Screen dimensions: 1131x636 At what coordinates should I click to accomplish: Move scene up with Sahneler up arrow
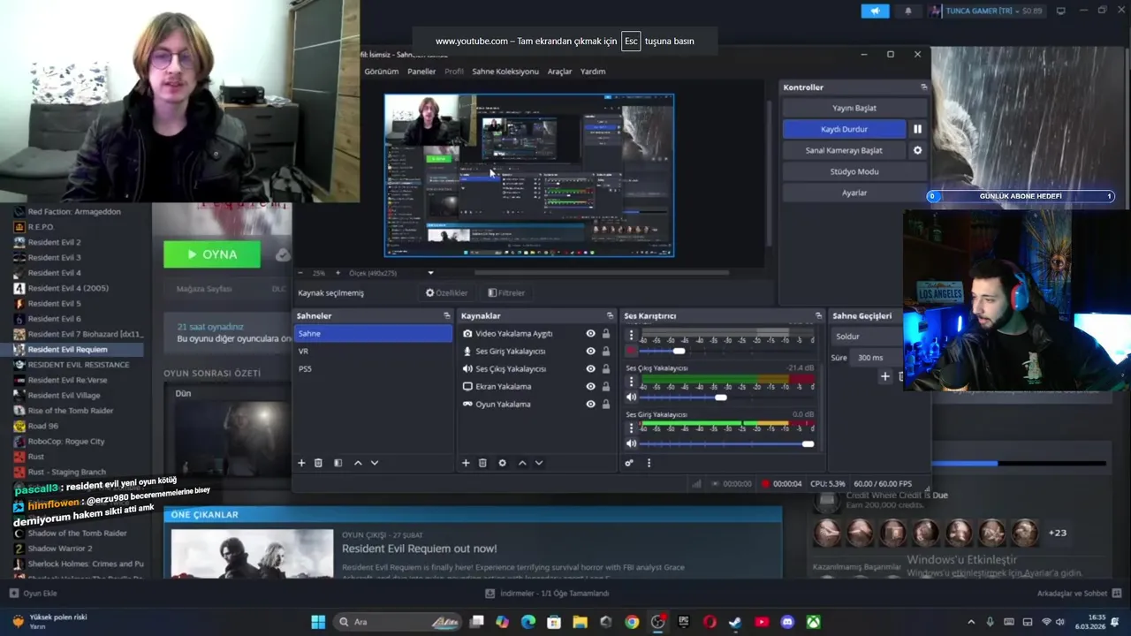pyautogui.click(x=358, y=463)
